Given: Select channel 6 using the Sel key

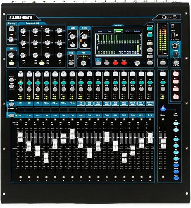Looking at the screenshot, I should coord(64,83).
